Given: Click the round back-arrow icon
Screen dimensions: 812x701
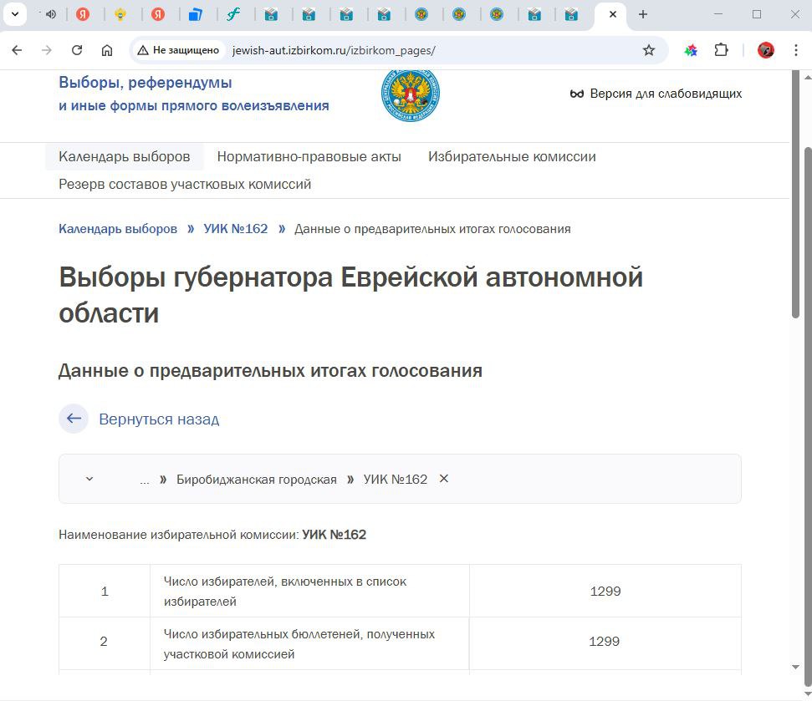Looking at the screenshot, I should pos(74,419).
